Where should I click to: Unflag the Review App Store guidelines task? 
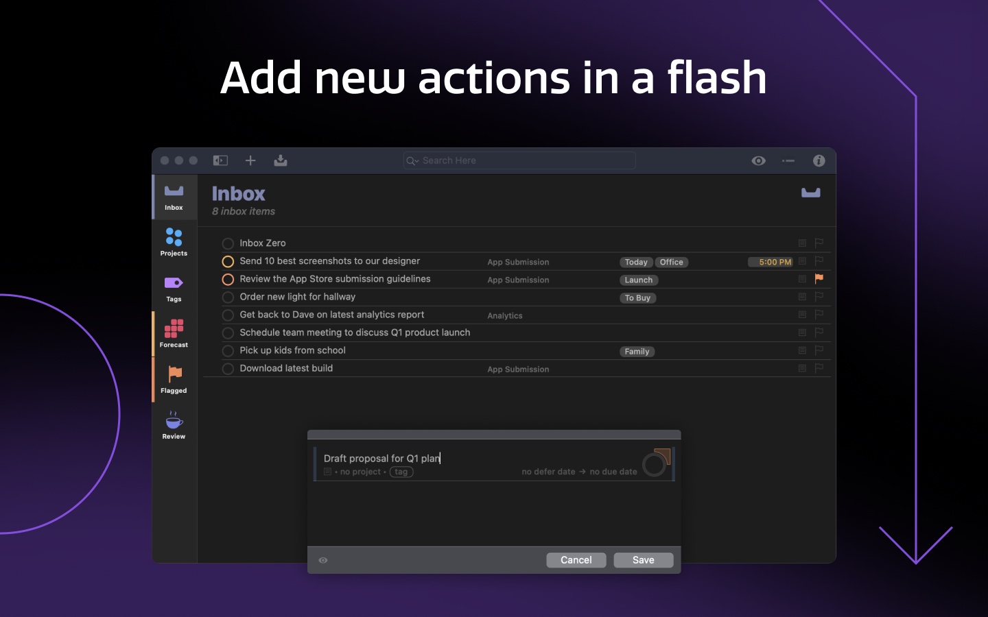(819, 278)
